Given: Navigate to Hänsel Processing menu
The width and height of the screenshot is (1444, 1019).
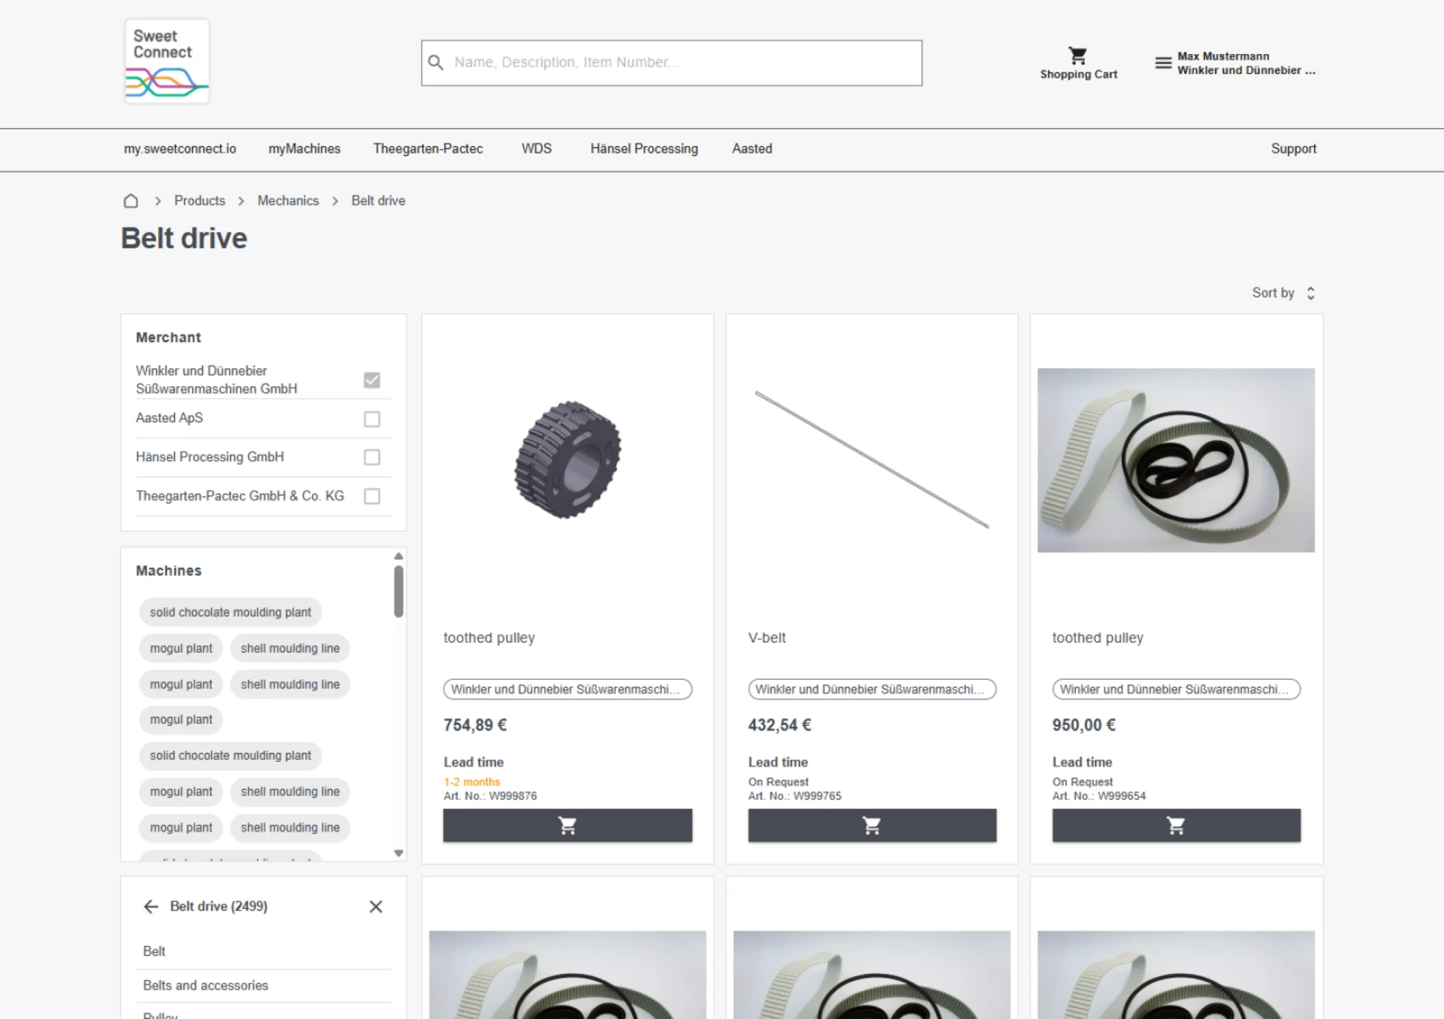Looking at the screenshot, I should (x=644, y=149).
